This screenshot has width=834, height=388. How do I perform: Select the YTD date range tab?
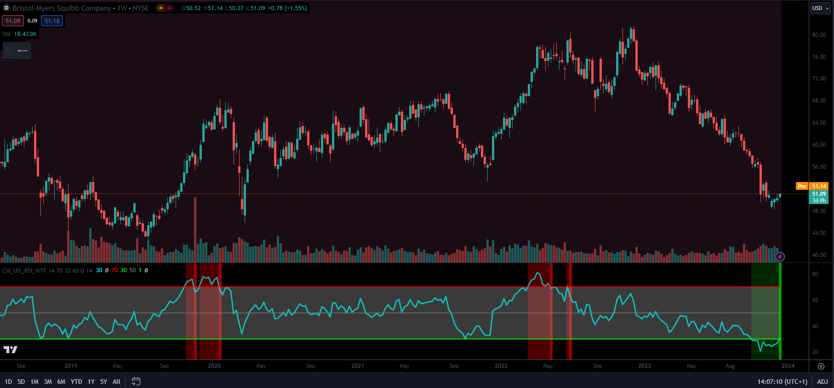pyautogui.click(x=76, y=382)
